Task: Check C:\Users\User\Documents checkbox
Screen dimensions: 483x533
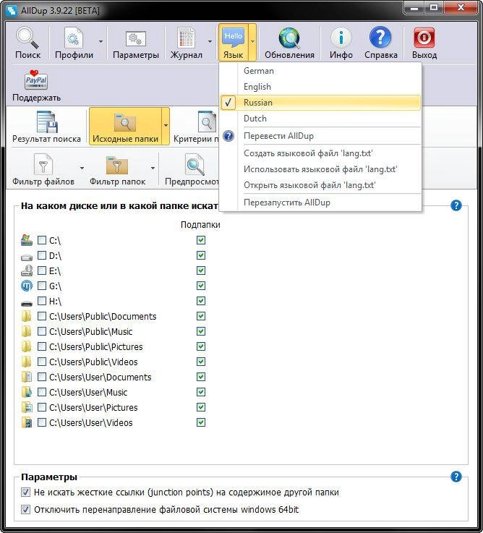Action: (42, 377)
